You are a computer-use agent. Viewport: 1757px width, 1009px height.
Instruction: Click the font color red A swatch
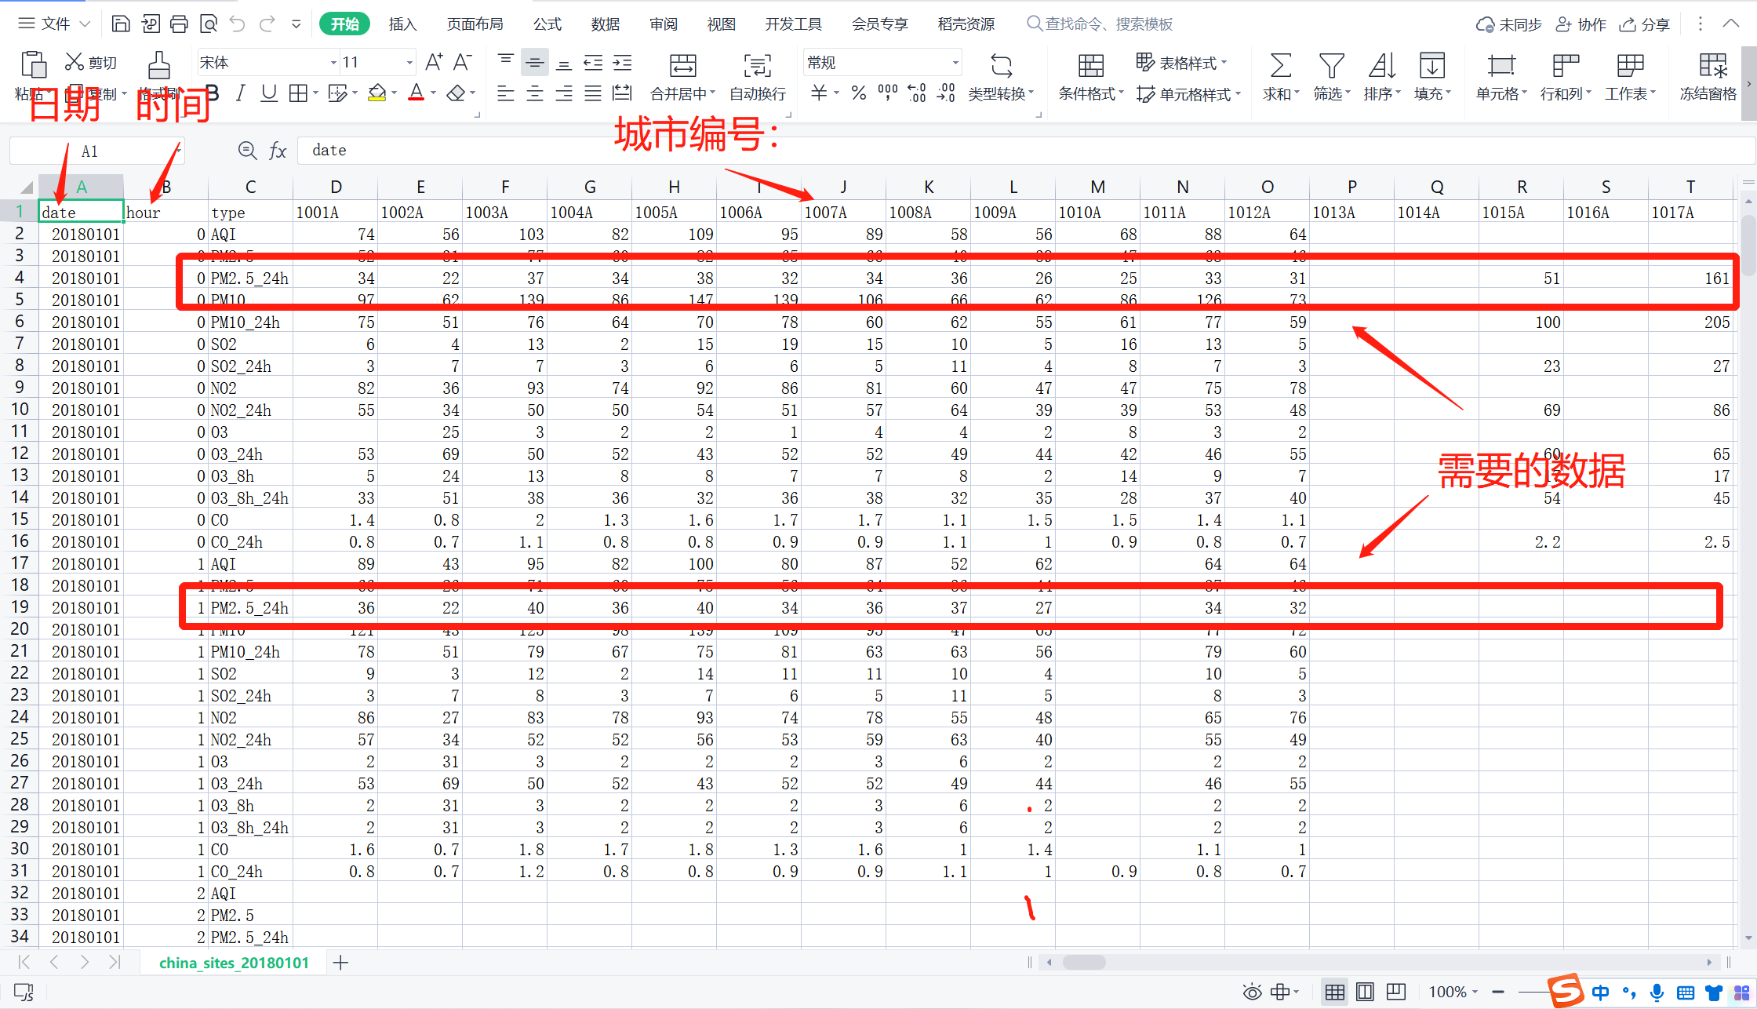pos(417,93)
